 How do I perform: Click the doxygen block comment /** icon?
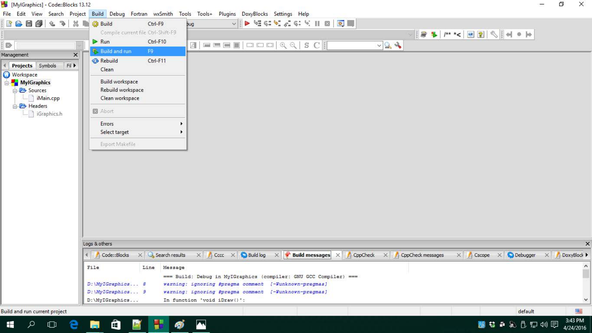point(447,35)
